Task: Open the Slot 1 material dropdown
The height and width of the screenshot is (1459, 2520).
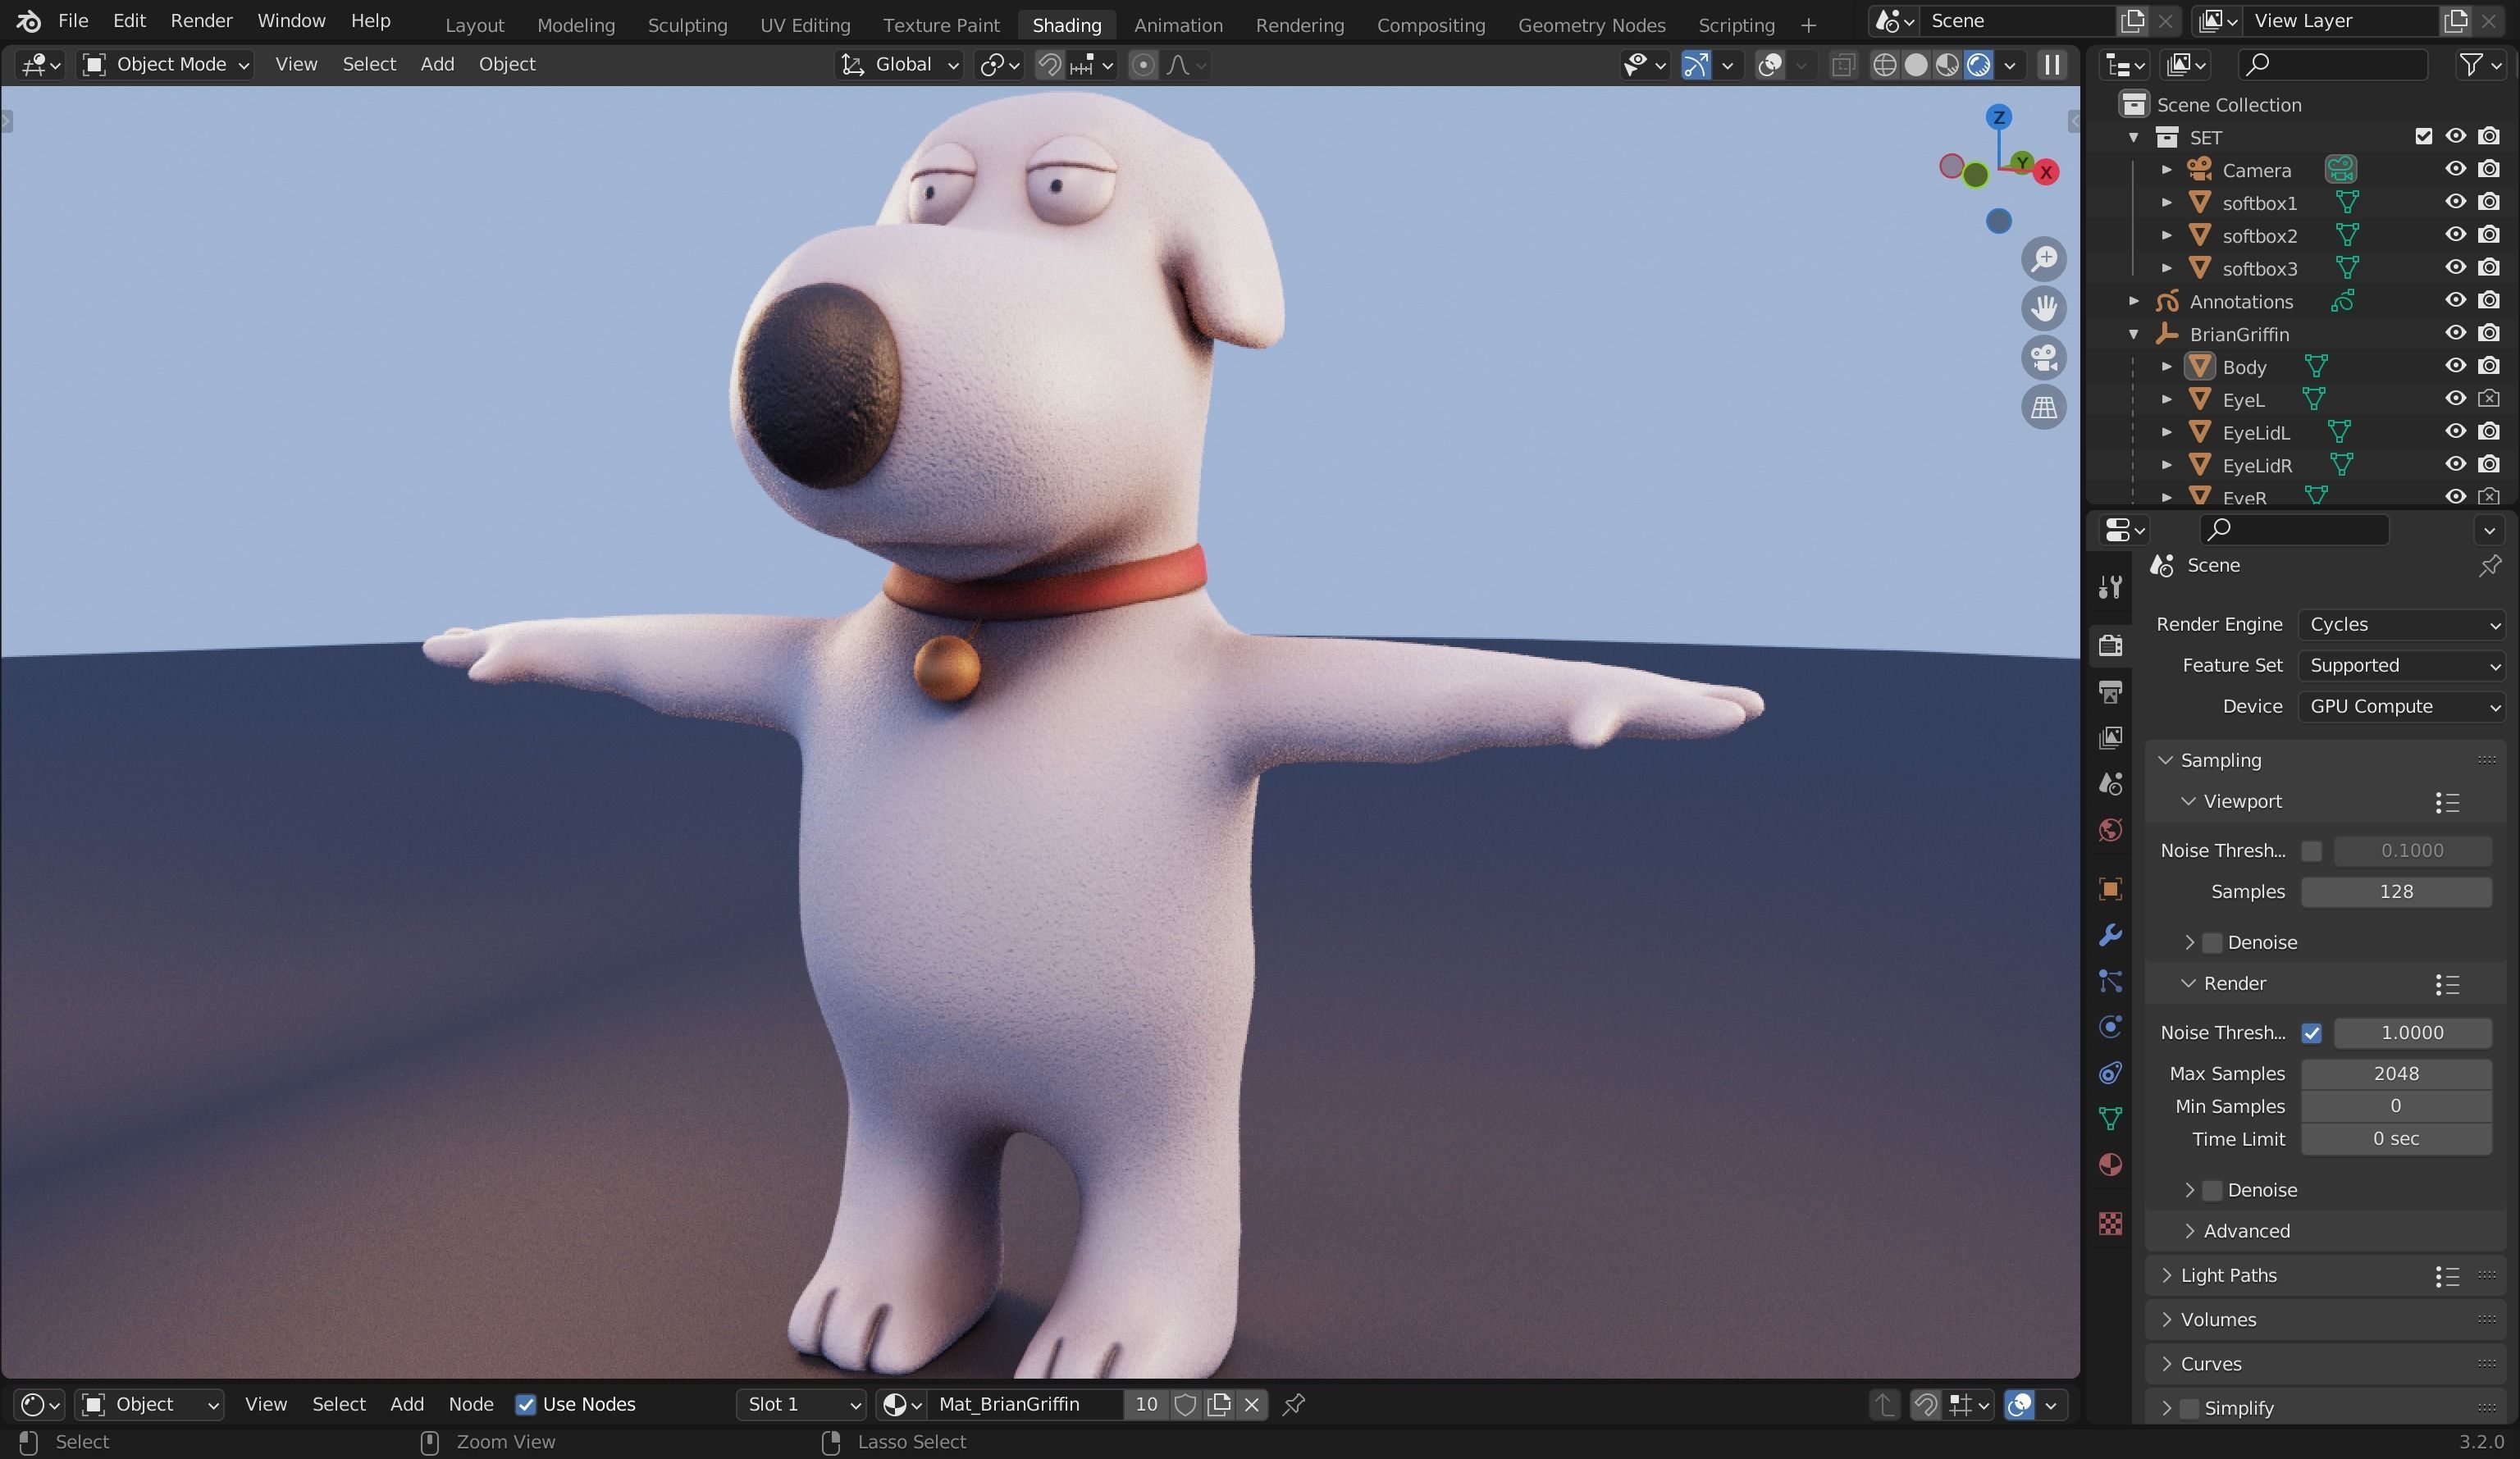Action: tap(801, 1404)
